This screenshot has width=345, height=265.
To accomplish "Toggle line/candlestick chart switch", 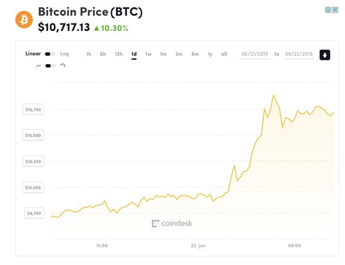I will [x=50, y=66].
